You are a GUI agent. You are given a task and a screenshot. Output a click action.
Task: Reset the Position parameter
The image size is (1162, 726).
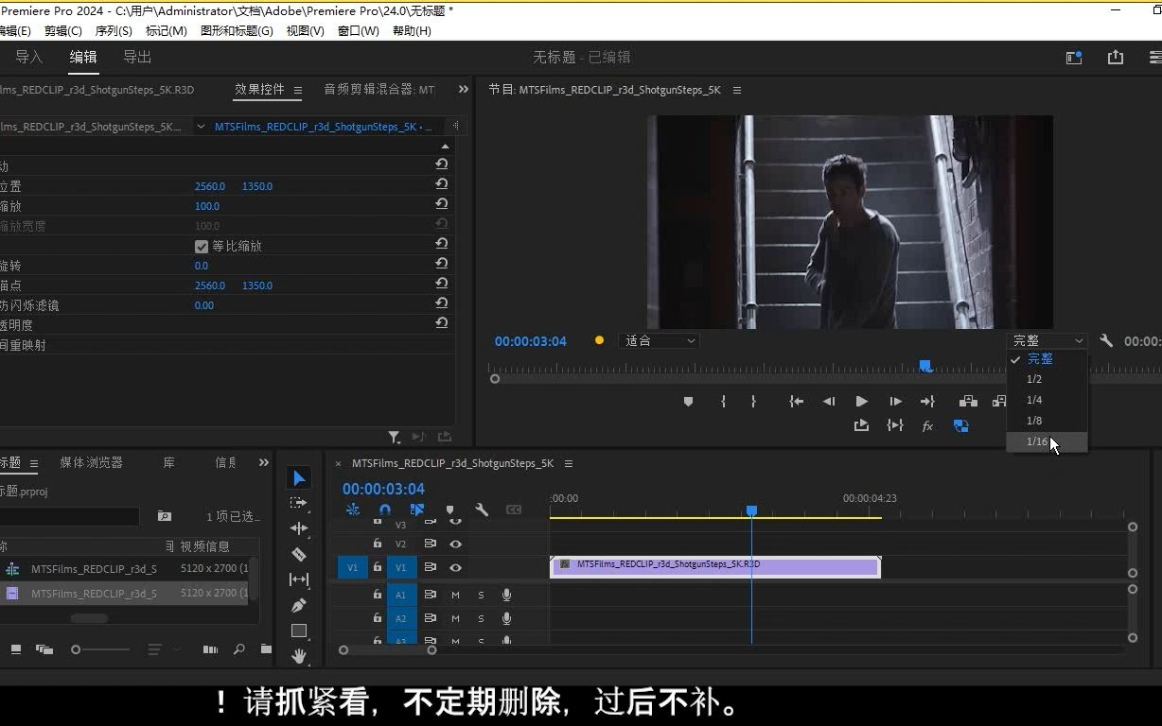pyautogui.click(x=441, y=184)
